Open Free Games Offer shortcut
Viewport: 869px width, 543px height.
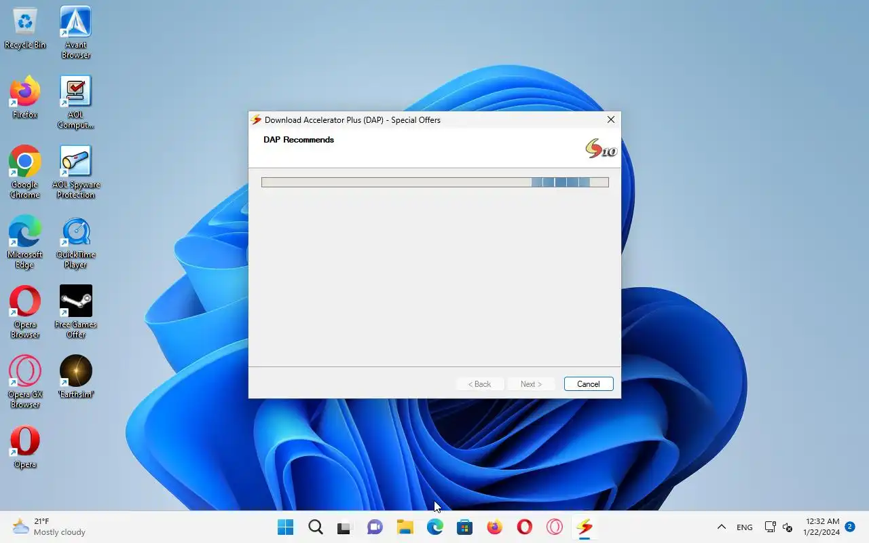[75, 312]
